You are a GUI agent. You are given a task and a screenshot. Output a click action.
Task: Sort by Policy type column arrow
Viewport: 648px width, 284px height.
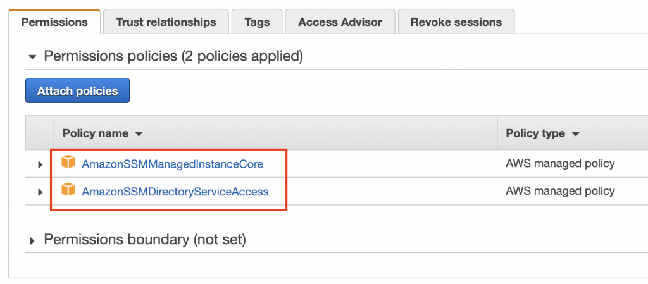[575, 134]
